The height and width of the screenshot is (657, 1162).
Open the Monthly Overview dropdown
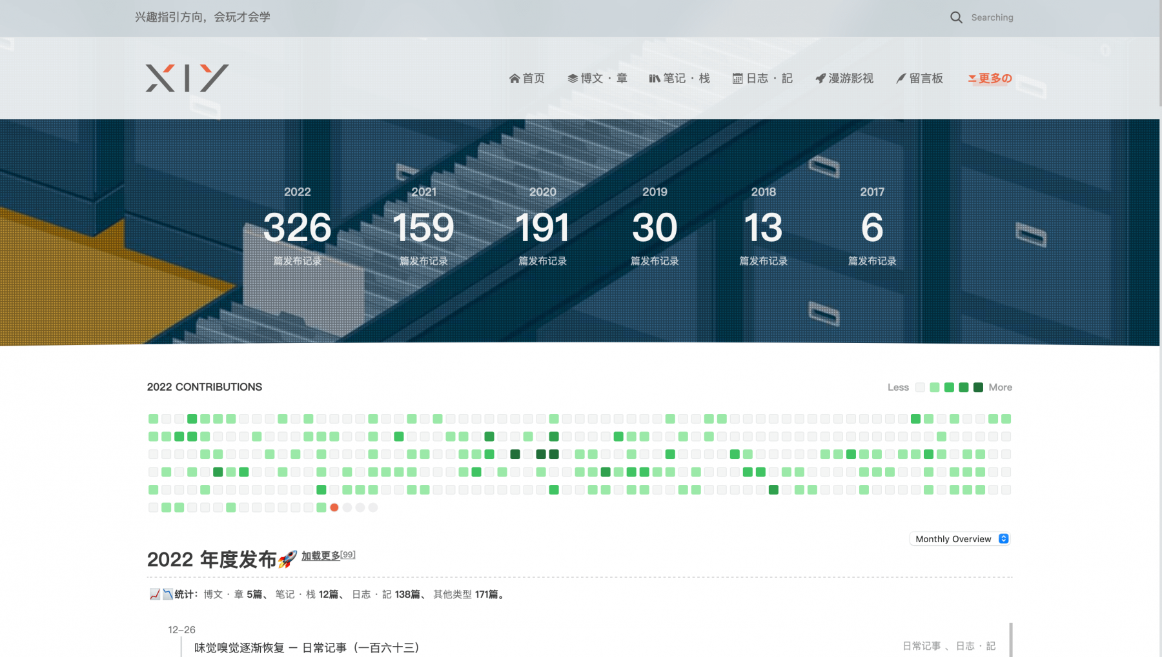tap(960, 539)
